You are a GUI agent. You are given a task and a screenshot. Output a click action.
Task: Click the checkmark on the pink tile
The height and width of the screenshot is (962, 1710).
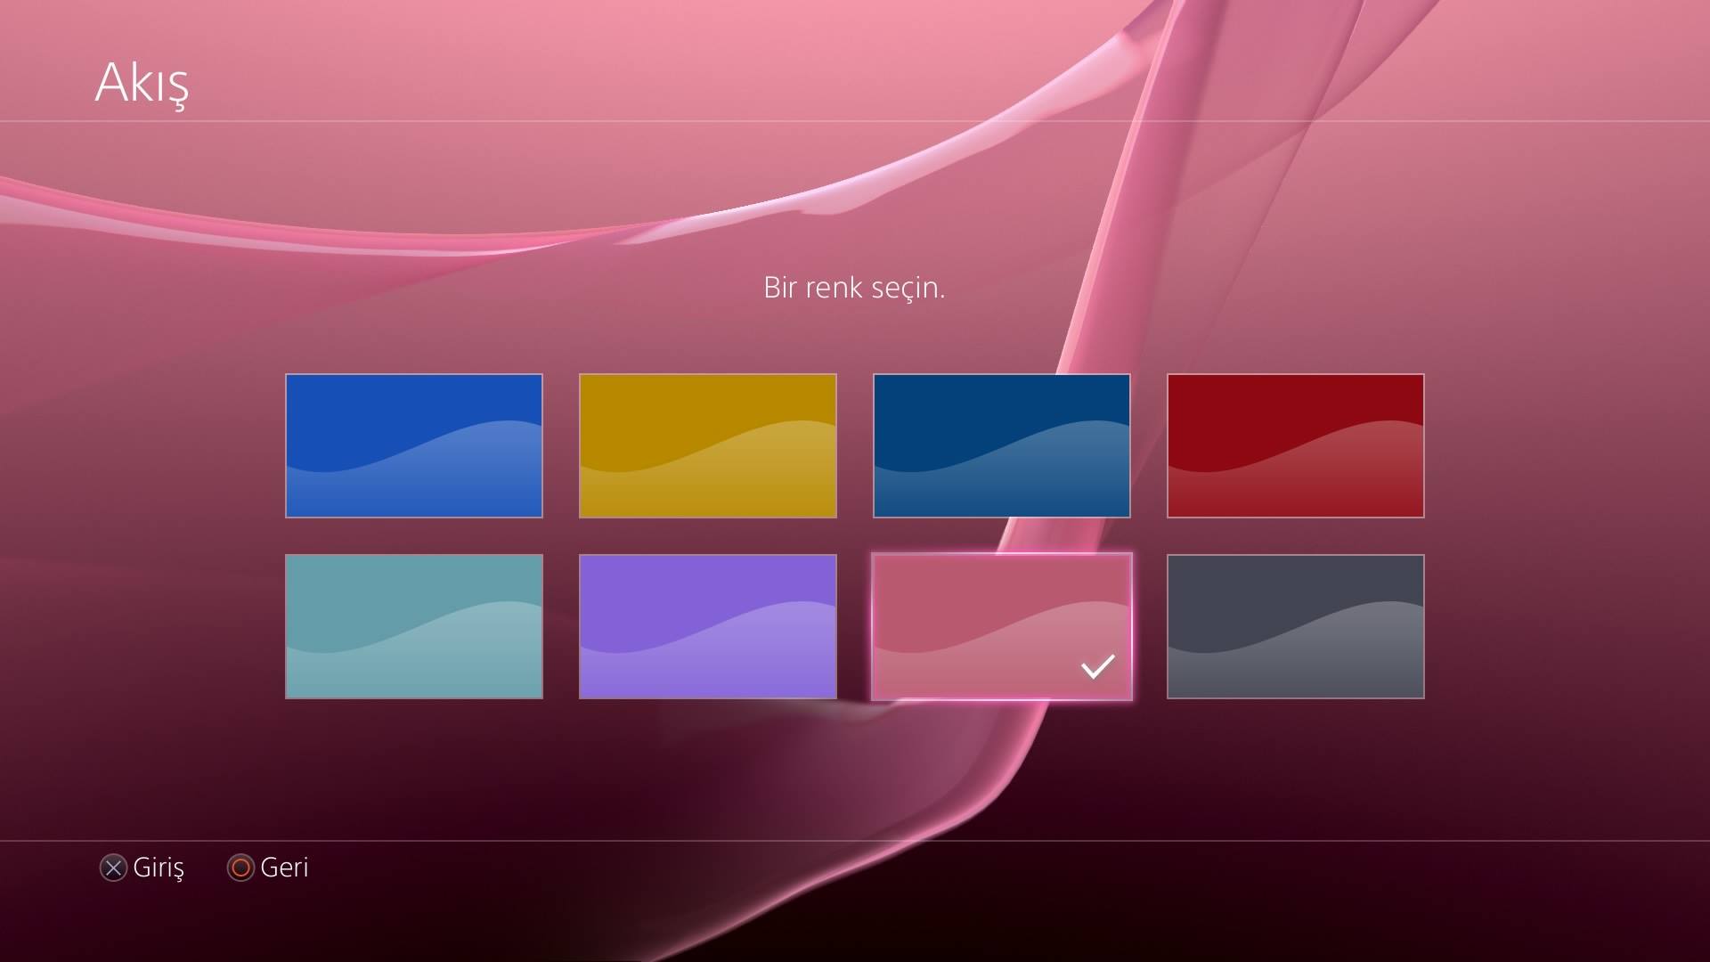pos(1097,666)
